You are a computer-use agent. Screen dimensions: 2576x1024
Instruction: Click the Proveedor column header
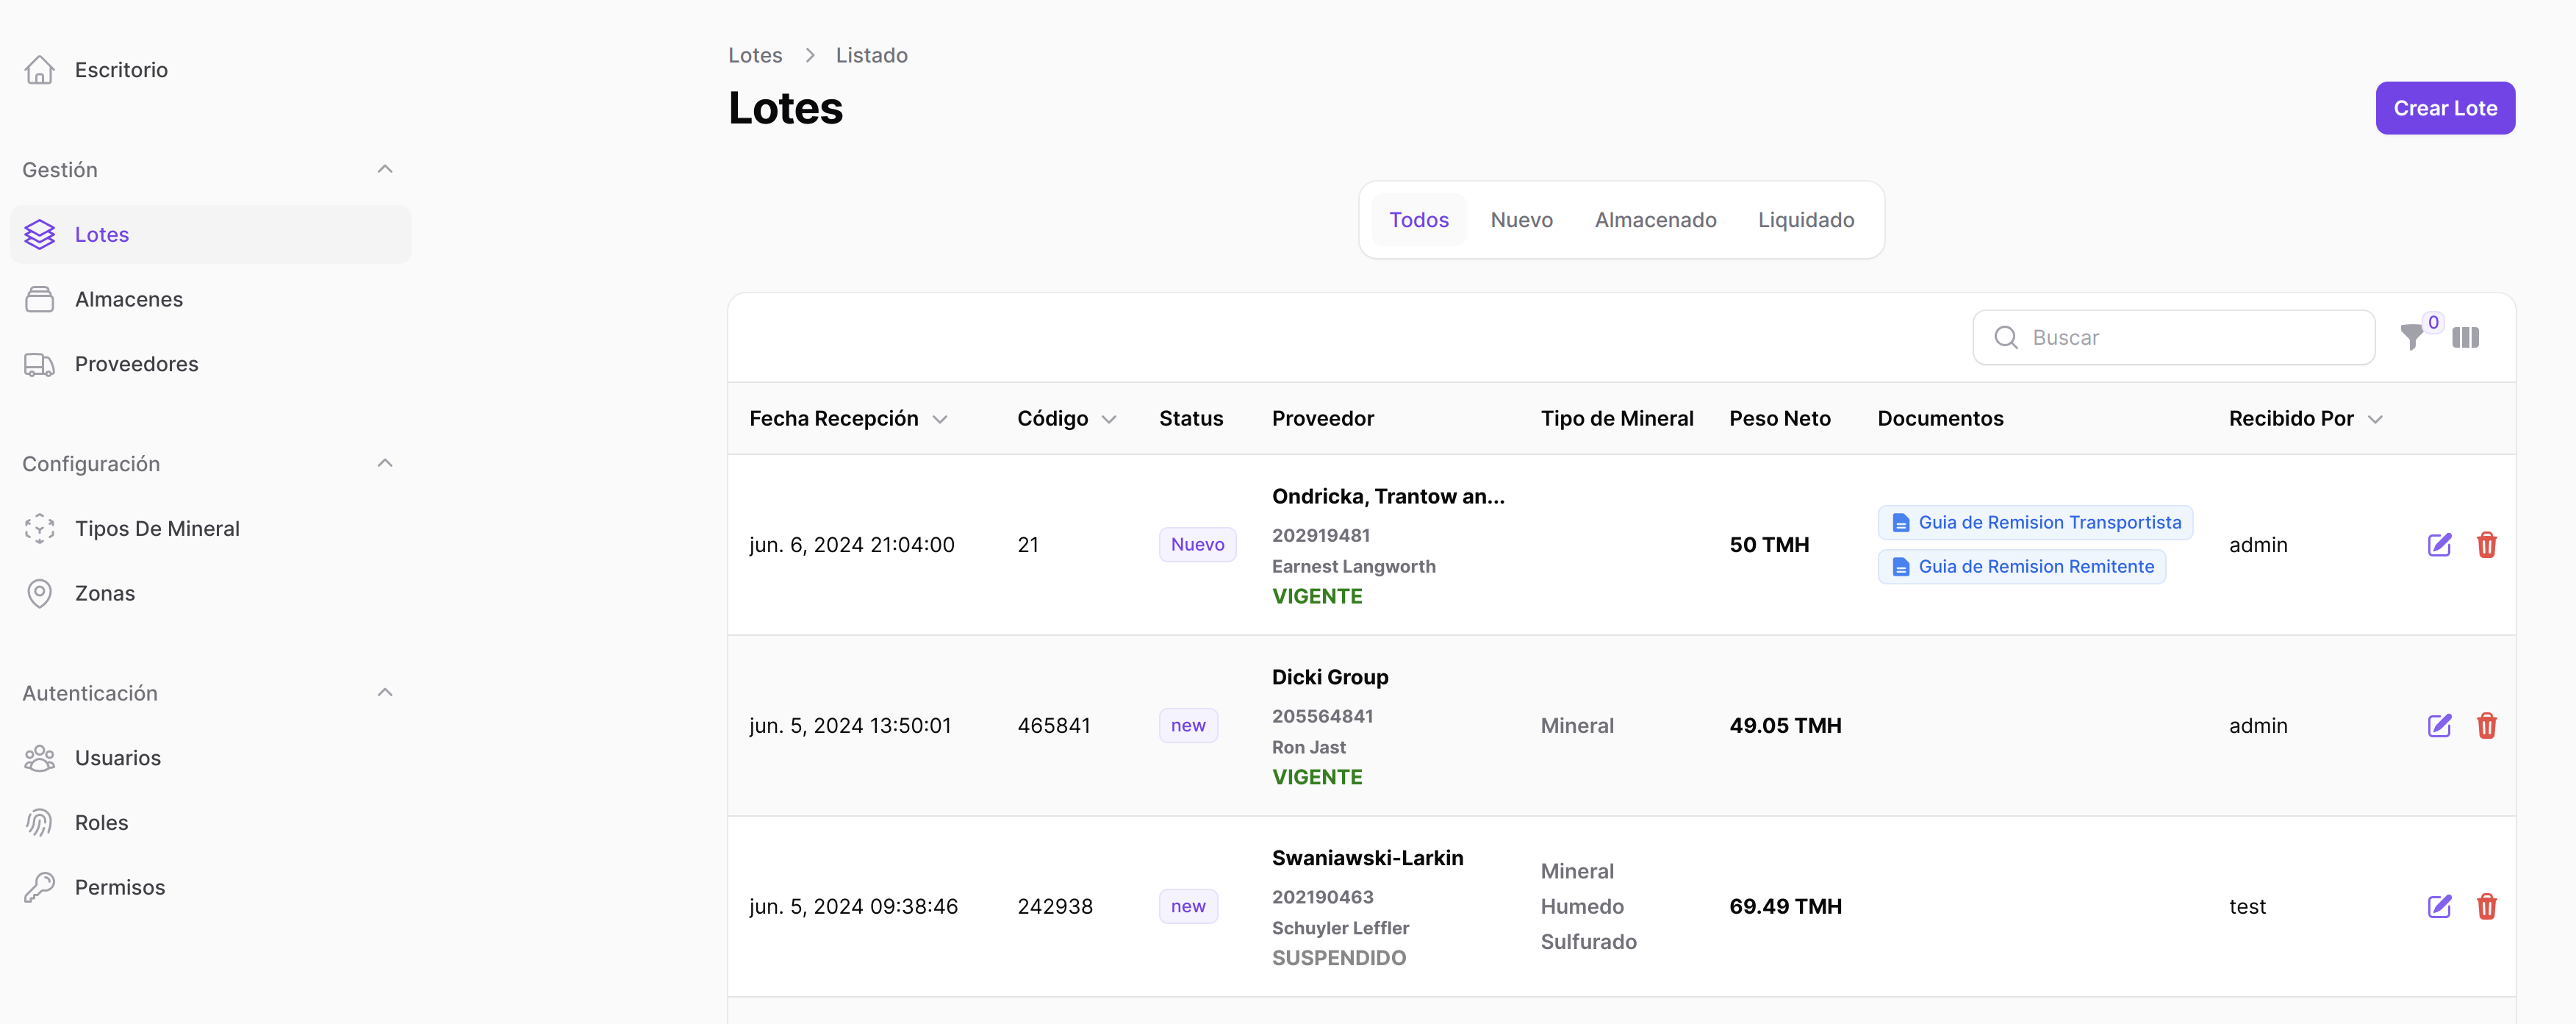tap(1322, 419)
